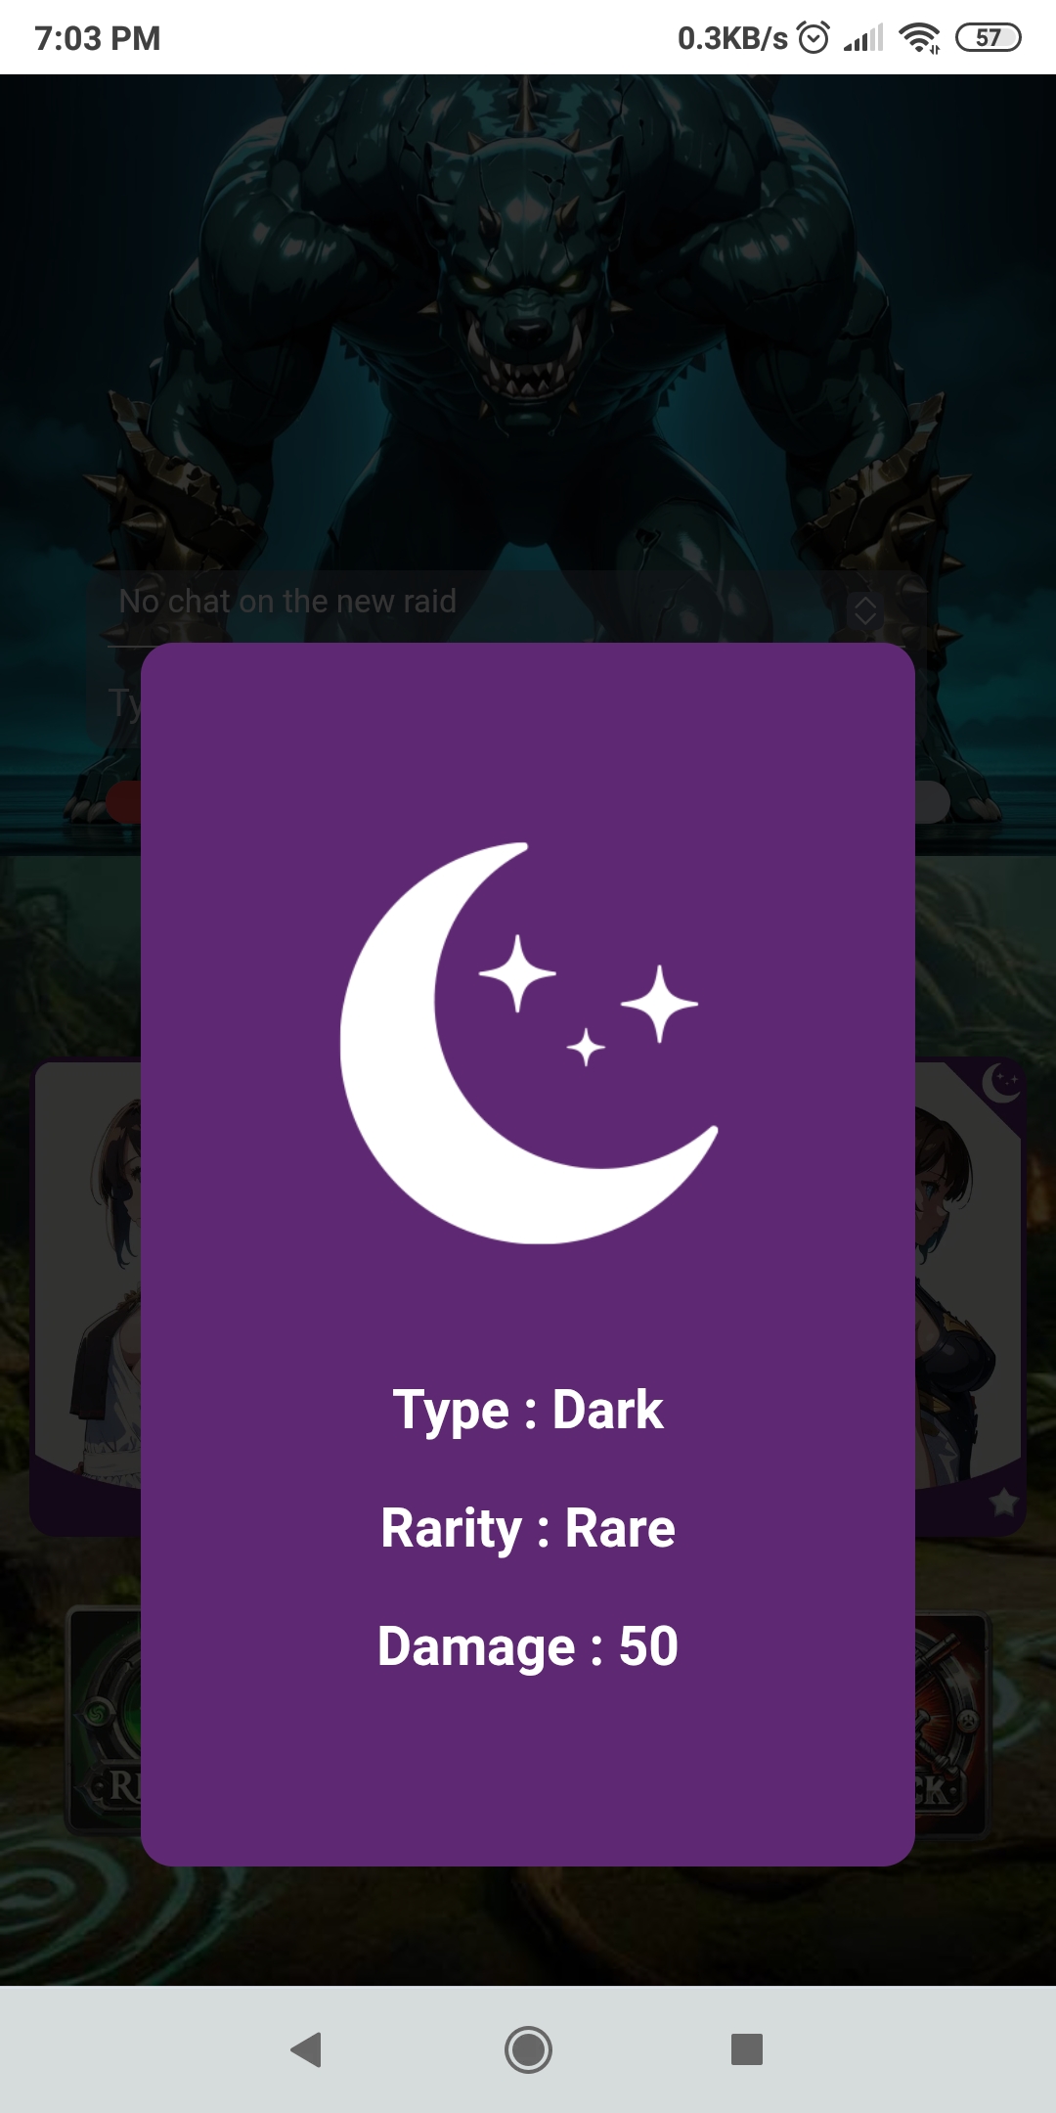Tap the red attack button on bottom right
Screen dimensions: 1056x2113
952,1724
